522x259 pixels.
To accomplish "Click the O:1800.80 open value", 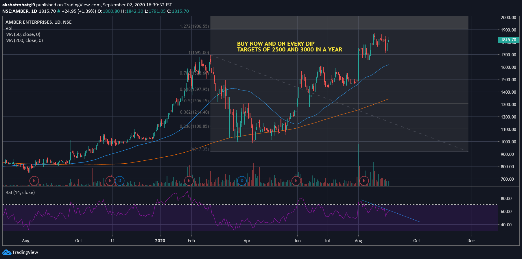I will 108,11.
